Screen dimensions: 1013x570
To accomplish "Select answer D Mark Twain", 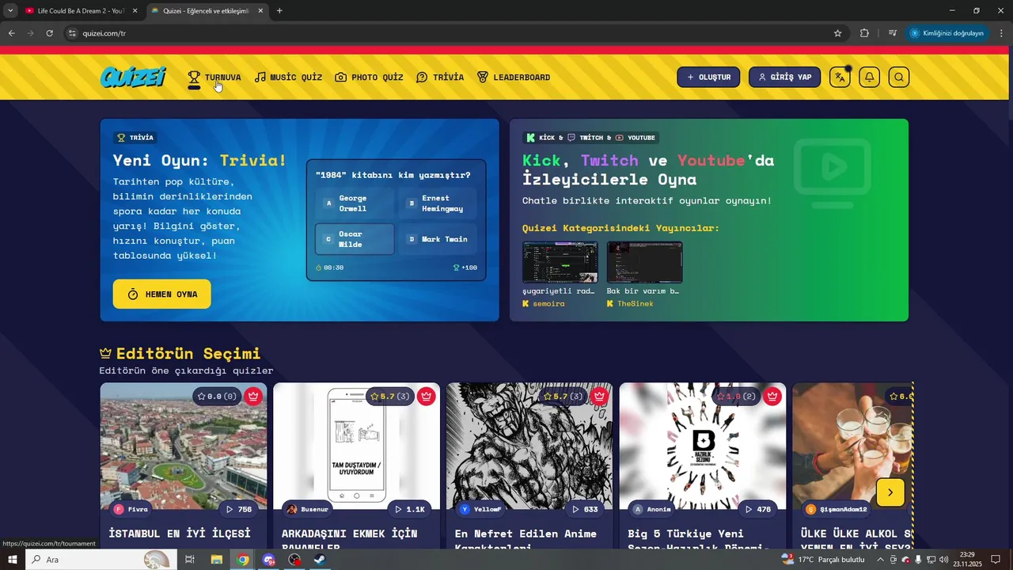I will (x=438, y=239).
